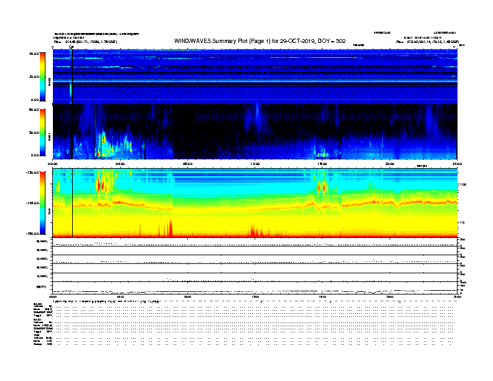Click the red TNR burst near 03:00
493x381 pixels.
tap(101, 186)
